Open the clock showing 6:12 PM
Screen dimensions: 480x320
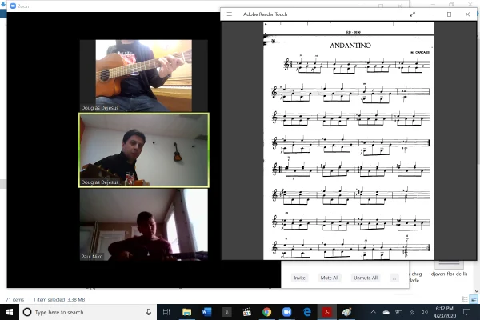click(x=445, y=312)
